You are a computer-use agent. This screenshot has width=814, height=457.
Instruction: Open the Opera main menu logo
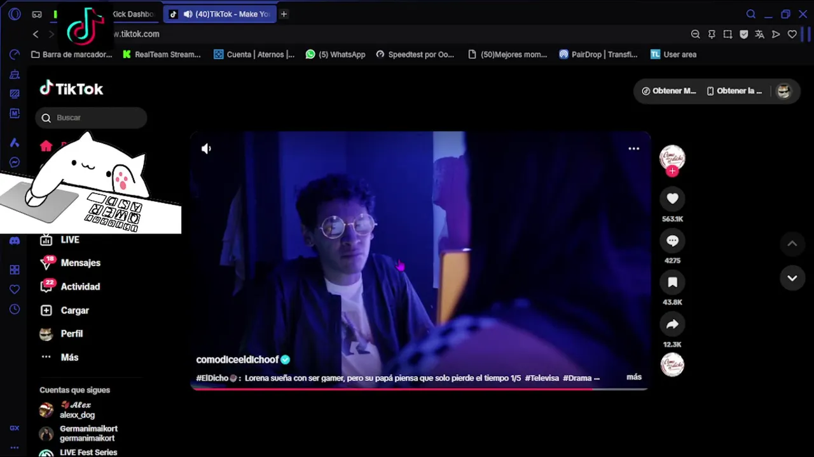tap(15, 14)
